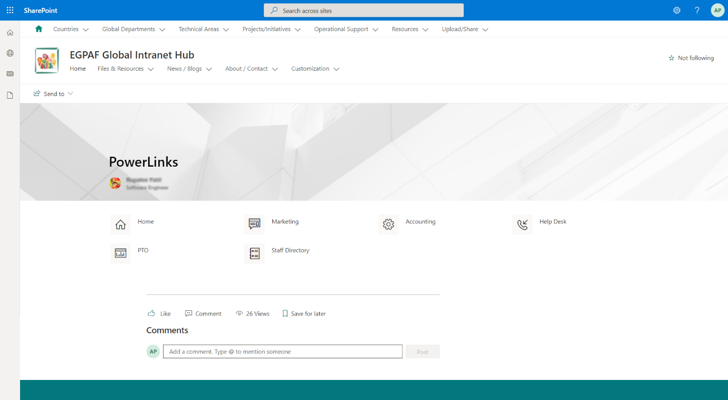The height and width of the screenshot is (400, 728).
Task: Open the Home quick link house icon
Action: pyautogui.click(x=120, y=224)
